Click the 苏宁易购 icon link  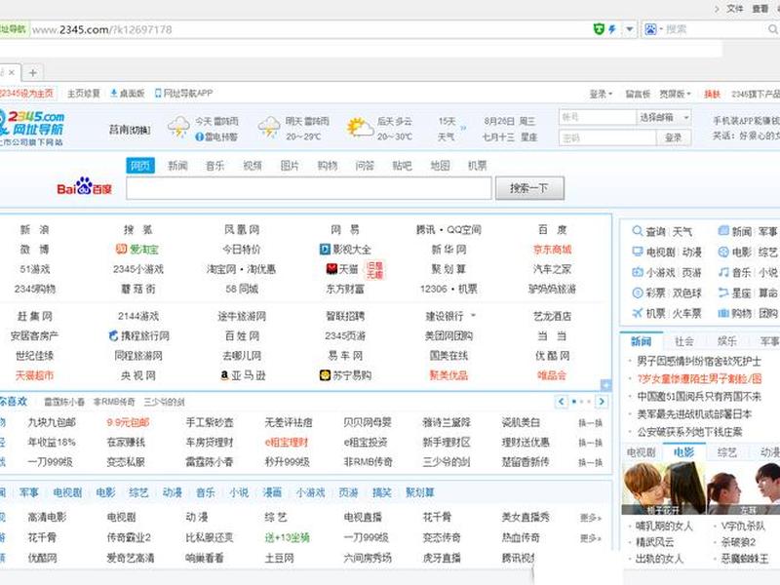(x=345, y=375)
